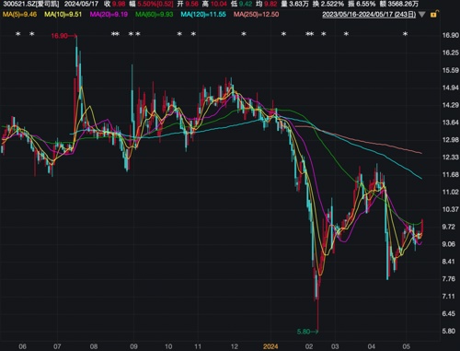Open the date range dropdown triangle
Screen dimensions: 460x351
pyautogui.click(x=422, y=15)
